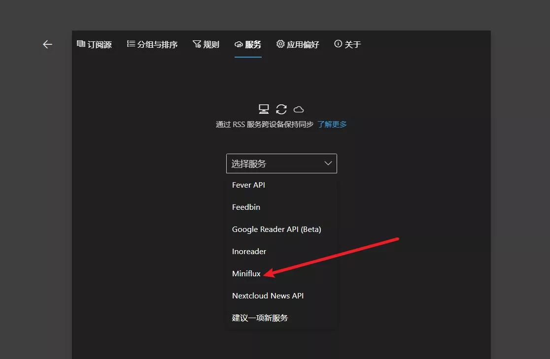Open the 订阅源 tab
Viewport: 550px width, 359px height.
pyautogui.click(x=94, y=44)
